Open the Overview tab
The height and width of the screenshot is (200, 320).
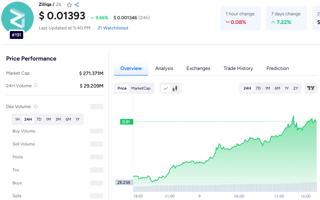pyautogui.click(x=131, y=68)
